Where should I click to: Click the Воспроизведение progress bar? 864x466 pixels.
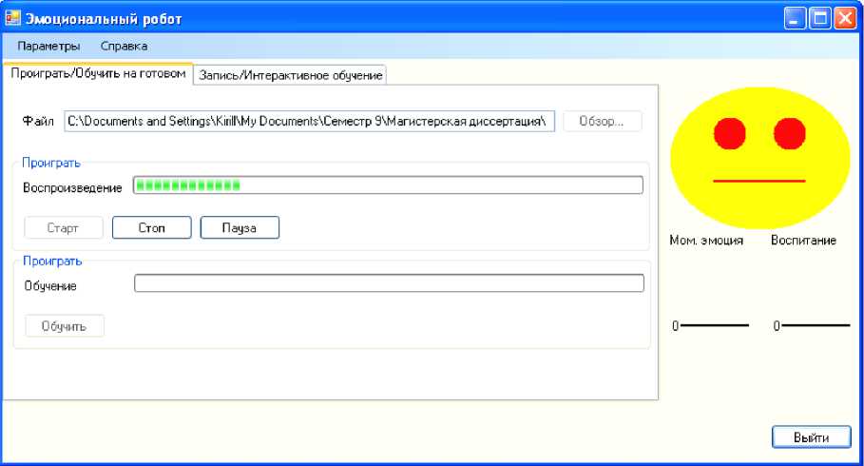(x=388, y=185)
